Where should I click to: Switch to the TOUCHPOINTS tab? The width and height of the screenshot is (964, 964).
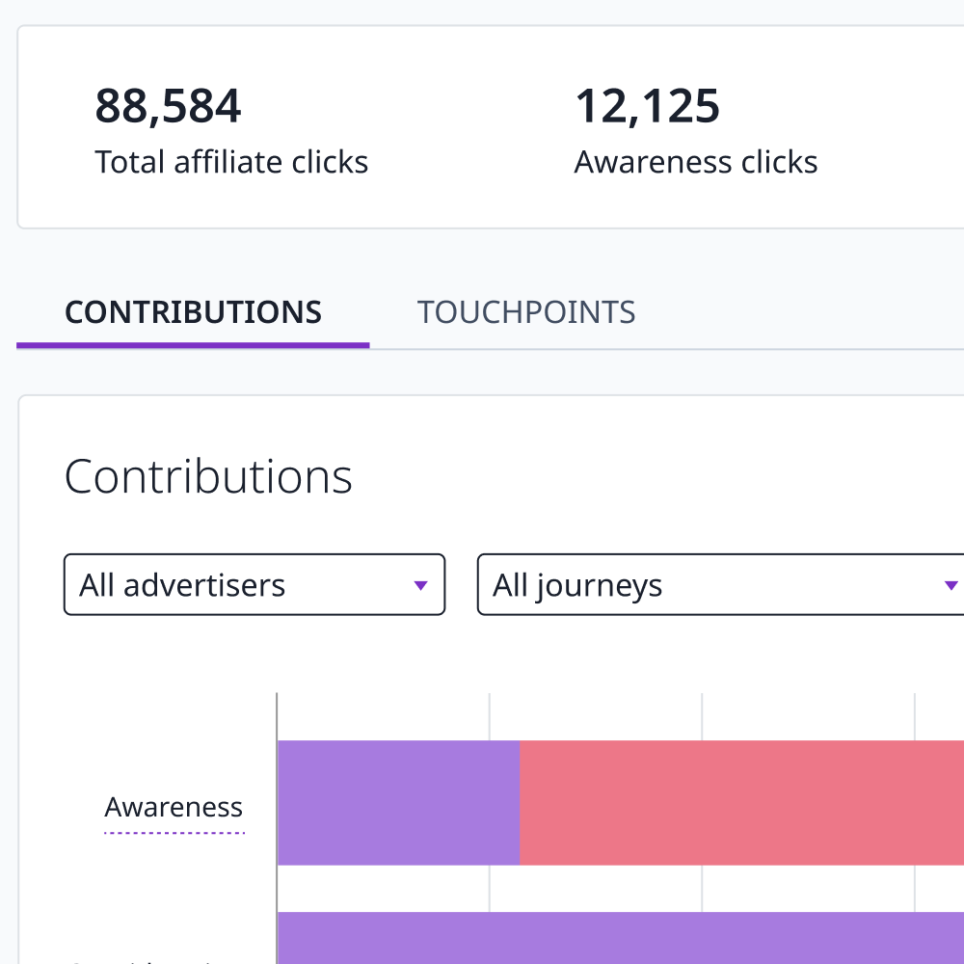pos(525,312)
